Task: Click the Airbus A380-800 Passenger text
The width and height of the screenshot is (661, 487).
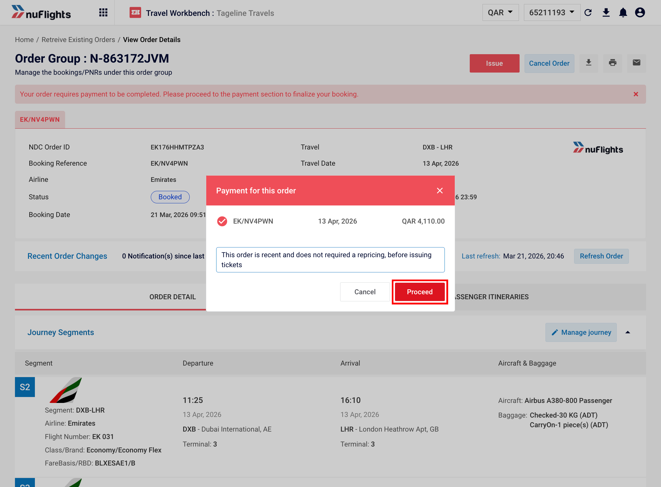Action: pyautogui.click(x=568, y=400)
